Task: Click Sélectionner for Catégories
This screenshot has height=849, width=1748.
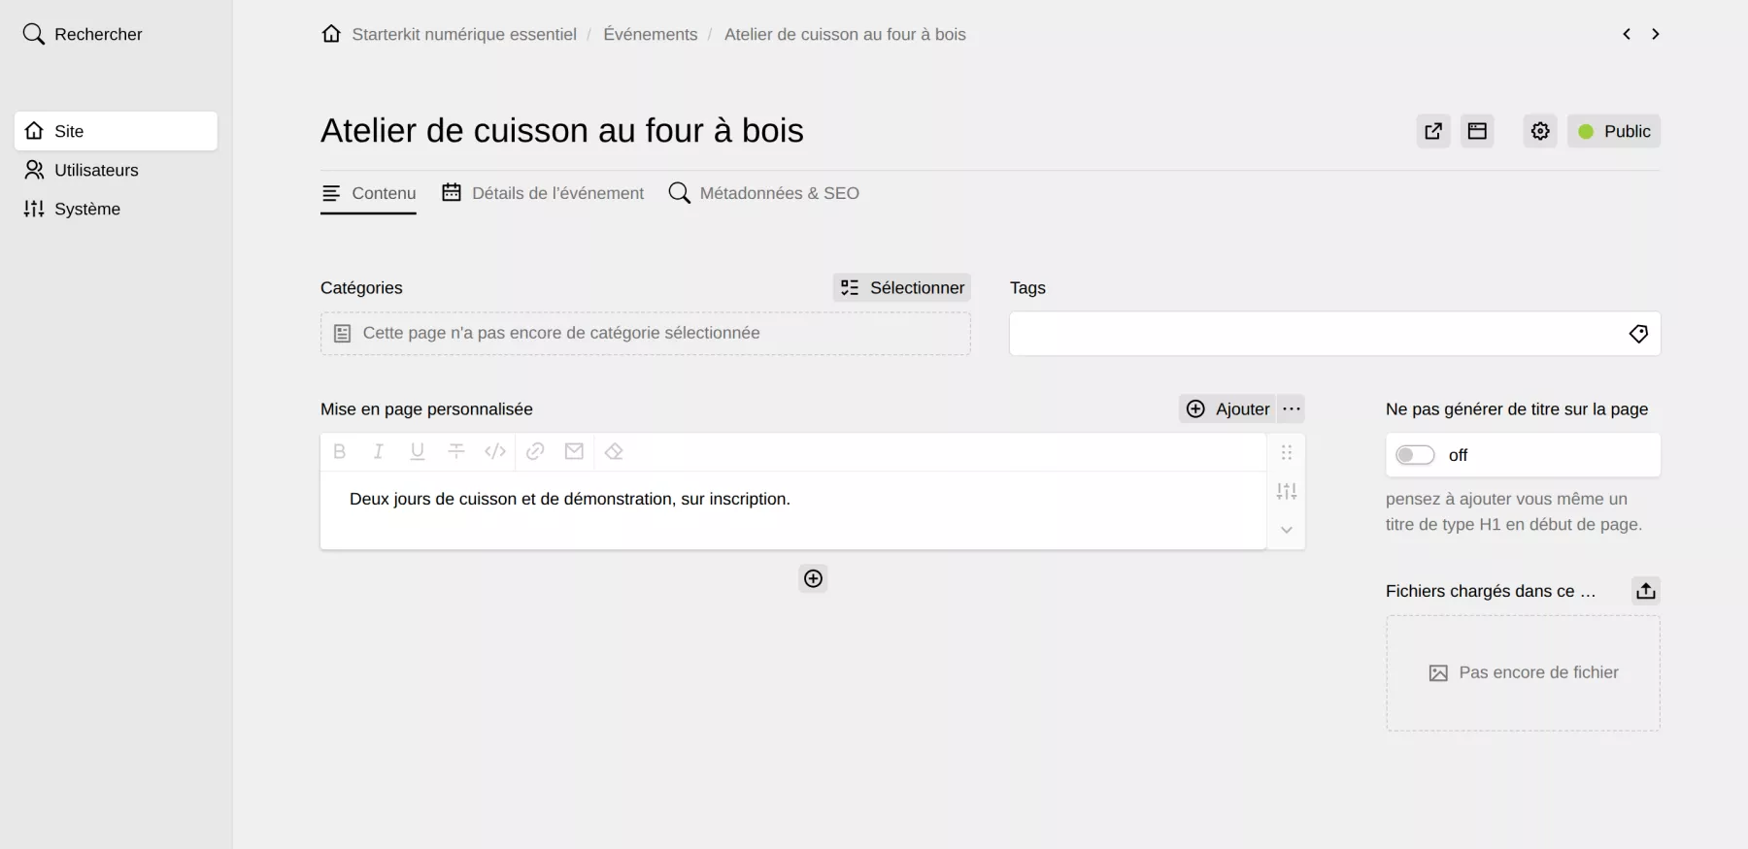Action: [x=902, y=287]
